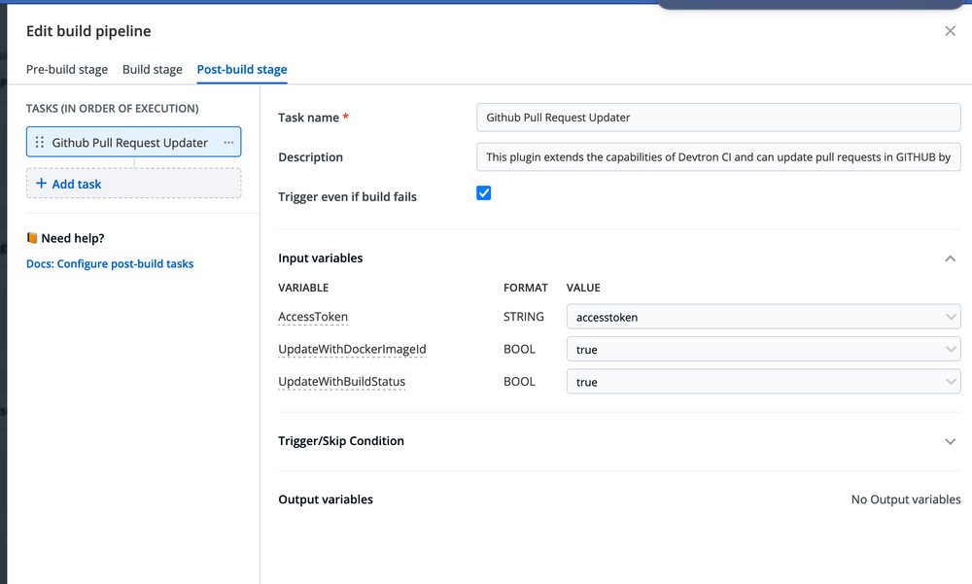
Task: Close the Edit build pipeline dialog
Action: (x=950, y=30)
